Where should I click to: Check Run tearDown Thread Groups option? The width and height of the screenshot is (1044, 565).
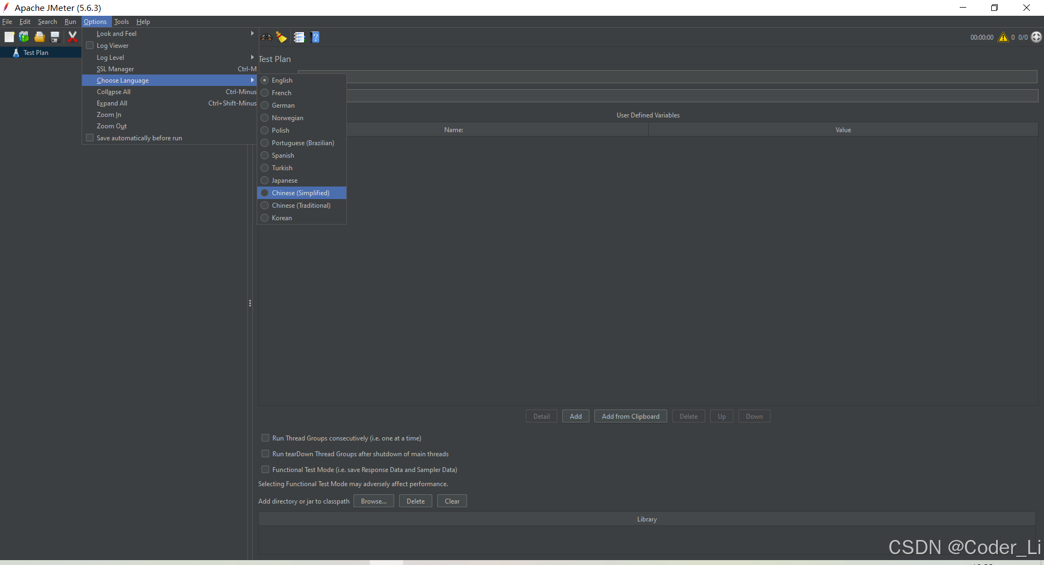[265, 454]
